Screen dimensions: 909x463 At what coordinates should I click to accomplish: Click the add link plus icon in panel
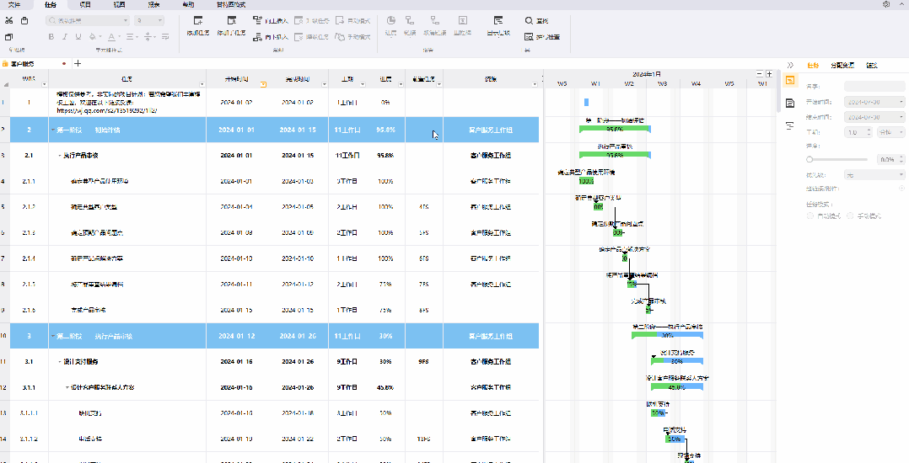pyautogui.click(x=902, y=189)
